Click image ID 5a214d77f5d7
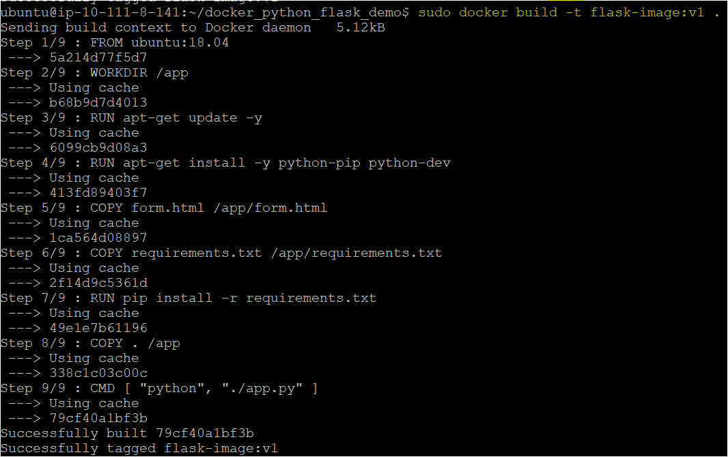The width and height of the screenshot is (728, 457). click(x=98, y=57)
